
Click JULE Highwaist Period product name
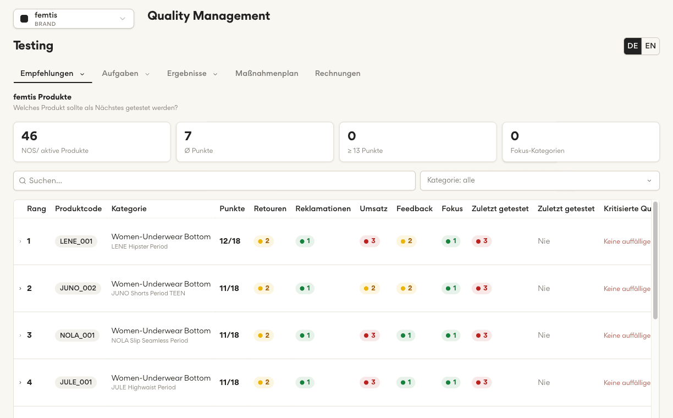pos(144,388)
